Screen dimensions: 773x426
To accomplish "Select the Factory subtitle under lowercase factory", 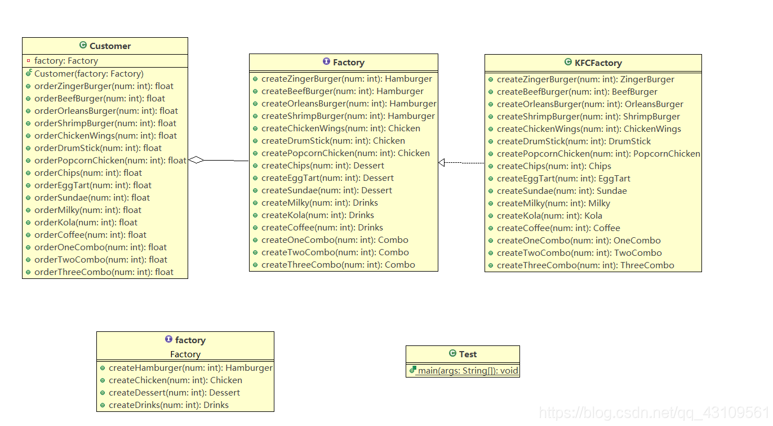I will [185, 354].
